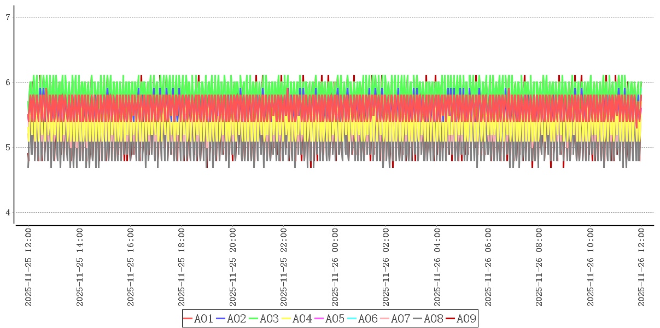The width and height of the screenshot is (660, 328).
Task: Select the 2025-11-25 16:00 time tick label
Action: (x=131, y=268)
